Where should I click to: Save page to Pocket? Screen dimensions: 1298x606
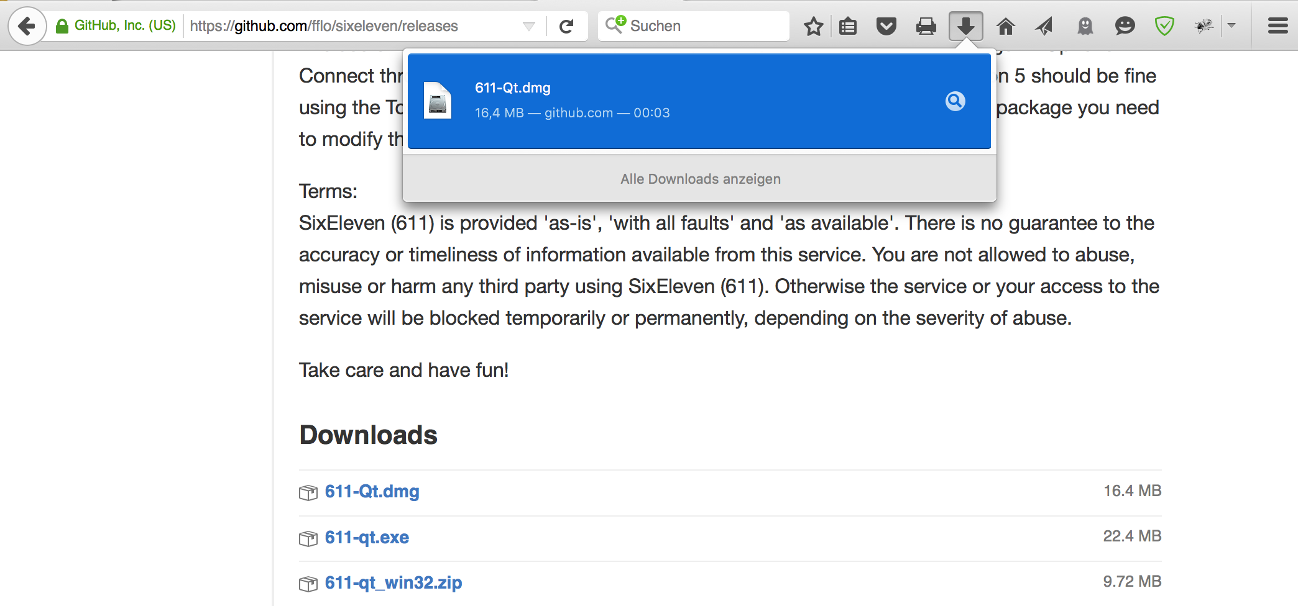[886, 26]
